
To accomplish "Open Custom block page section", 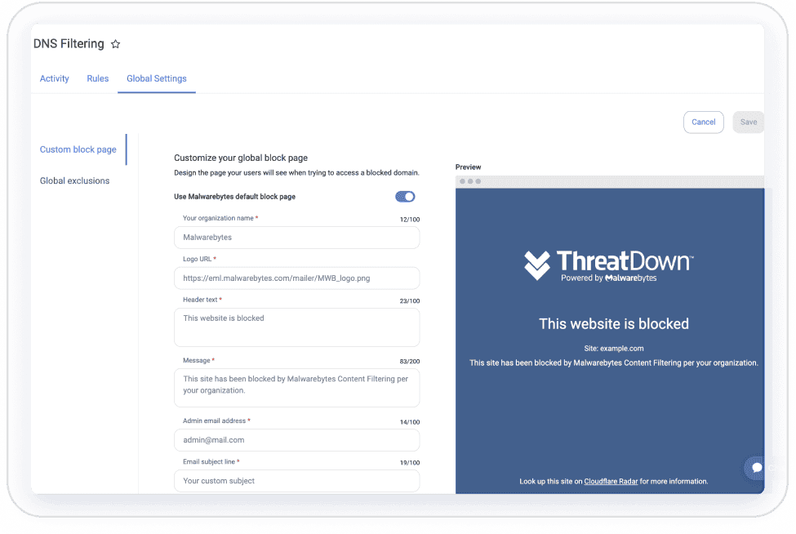I will (78, 149).
